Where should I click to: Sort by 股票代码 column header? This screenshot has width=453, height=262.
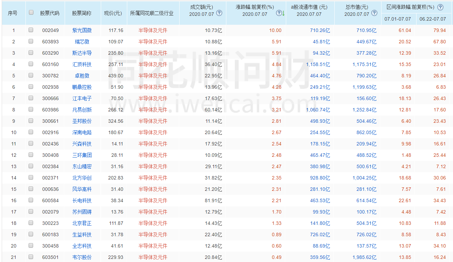point(50,13)
